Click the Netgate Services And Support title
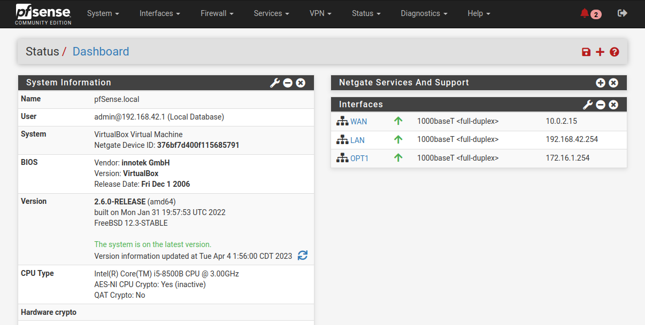 click(404, 83)
